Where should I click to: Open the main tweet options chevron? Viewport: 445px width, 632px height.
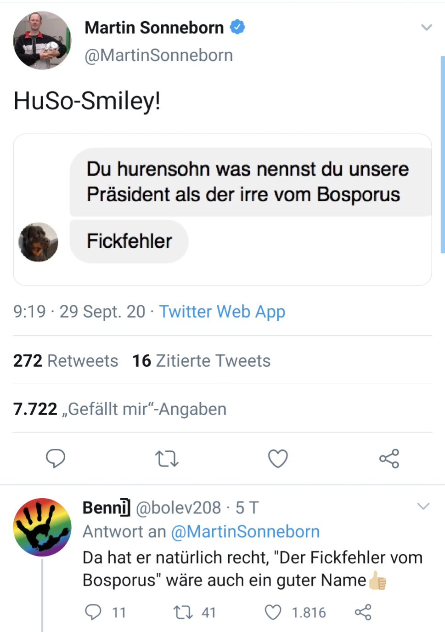tap(426, 28)
